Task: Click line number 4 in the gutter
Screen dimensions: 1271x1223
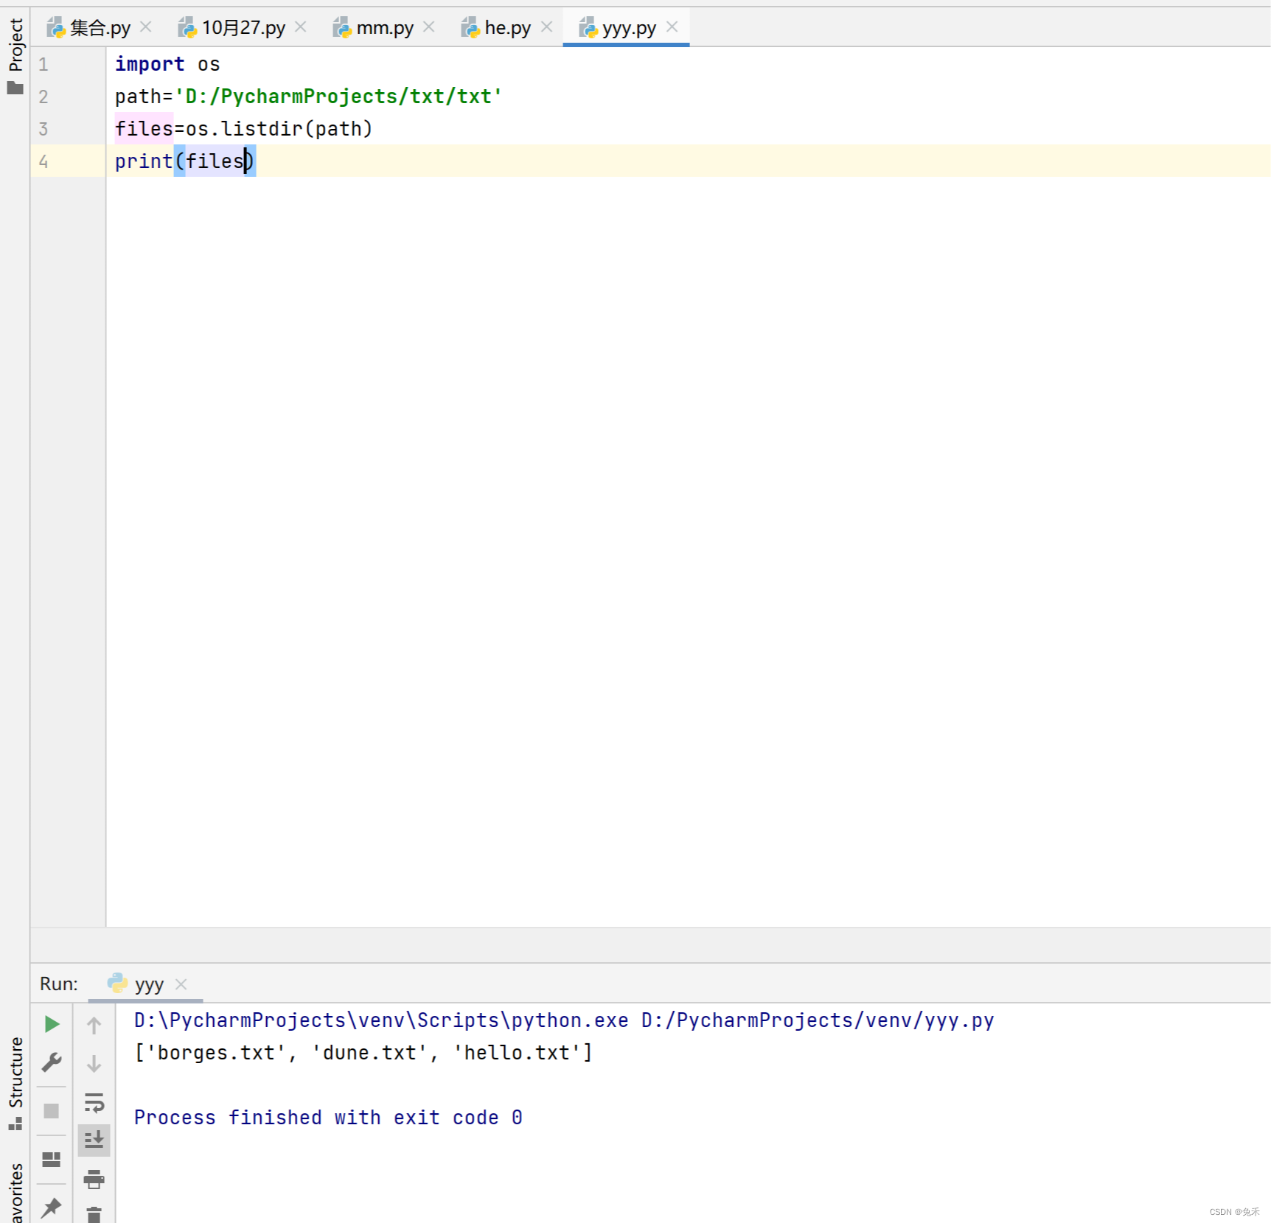Action: [x=43, y=162]
